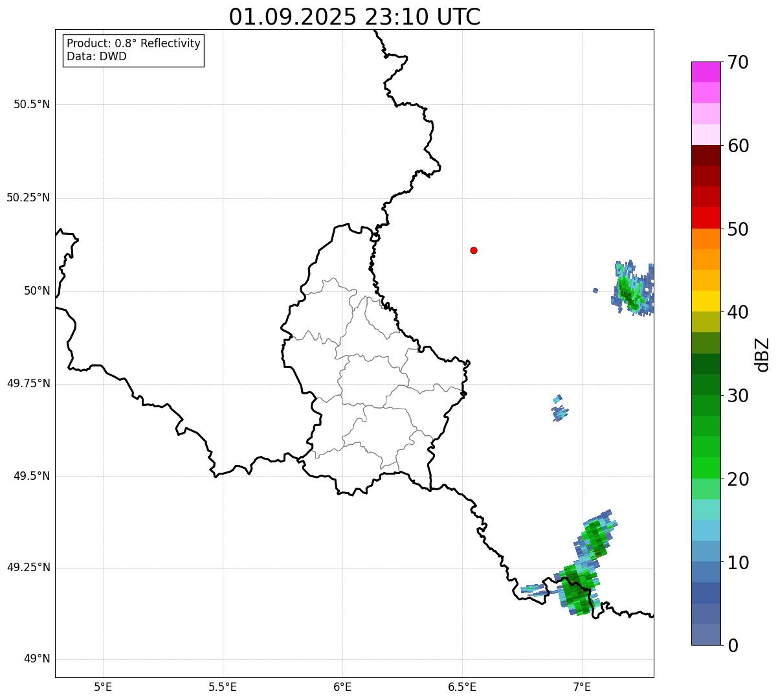Screen dimensions: 778x700
Task: Click the colorbar tick label 0
Action: [733, 646]
